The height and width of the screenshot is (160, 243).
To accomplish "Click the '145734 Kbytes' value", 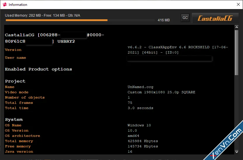I will click(x=143, y=146).
